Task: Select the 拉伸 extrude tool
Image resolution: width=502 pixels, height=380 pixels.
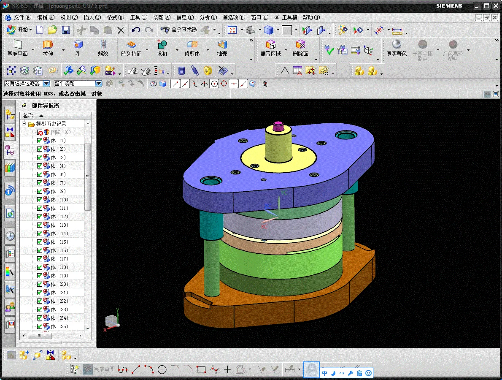Action: tap(48, 48)
